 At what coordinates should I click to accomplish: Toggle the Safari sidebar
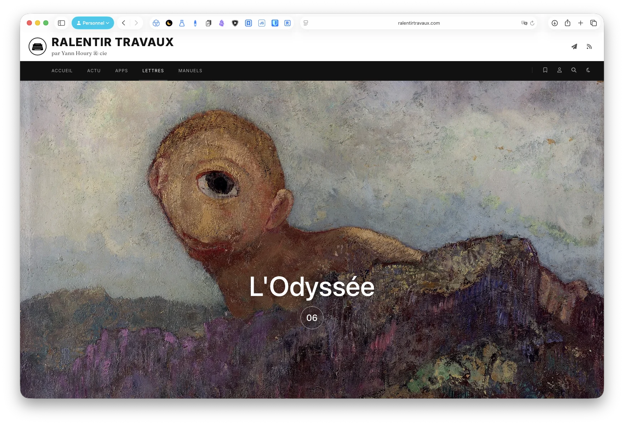point(62,23)
